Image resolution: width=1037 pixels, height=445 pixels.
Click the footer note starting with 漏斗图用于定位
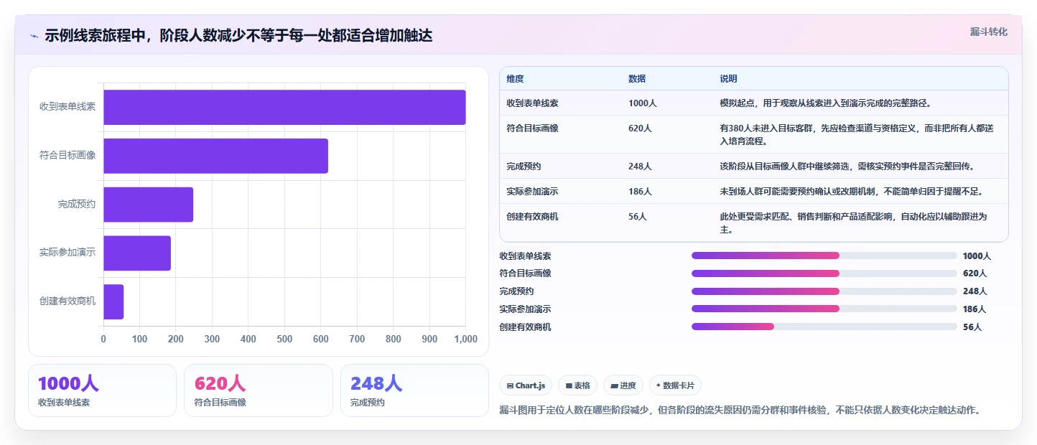click(x=740, y=411)
